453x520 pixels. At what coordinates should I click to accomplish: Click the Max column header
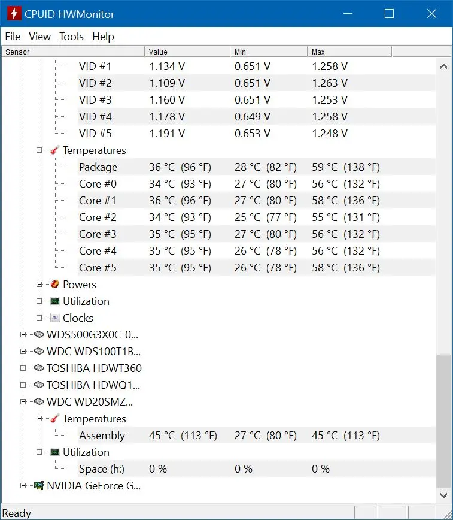click(349, 52)
